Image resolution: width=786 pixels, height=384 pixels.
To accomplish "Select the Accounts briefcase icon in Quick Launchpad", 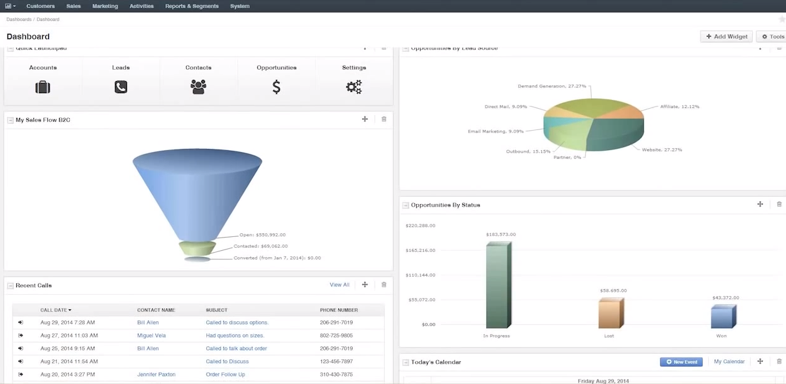I will [x=43, y=87].
